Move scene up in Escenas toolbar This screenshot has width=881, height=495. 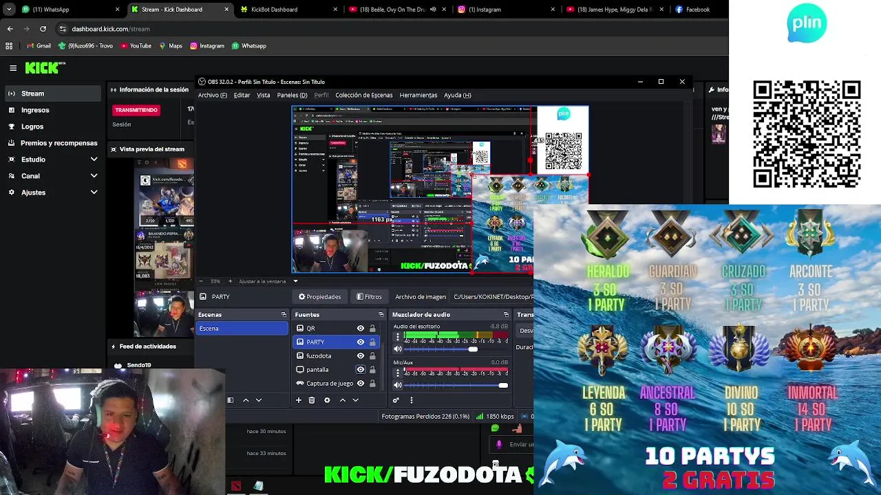[246, 400]
